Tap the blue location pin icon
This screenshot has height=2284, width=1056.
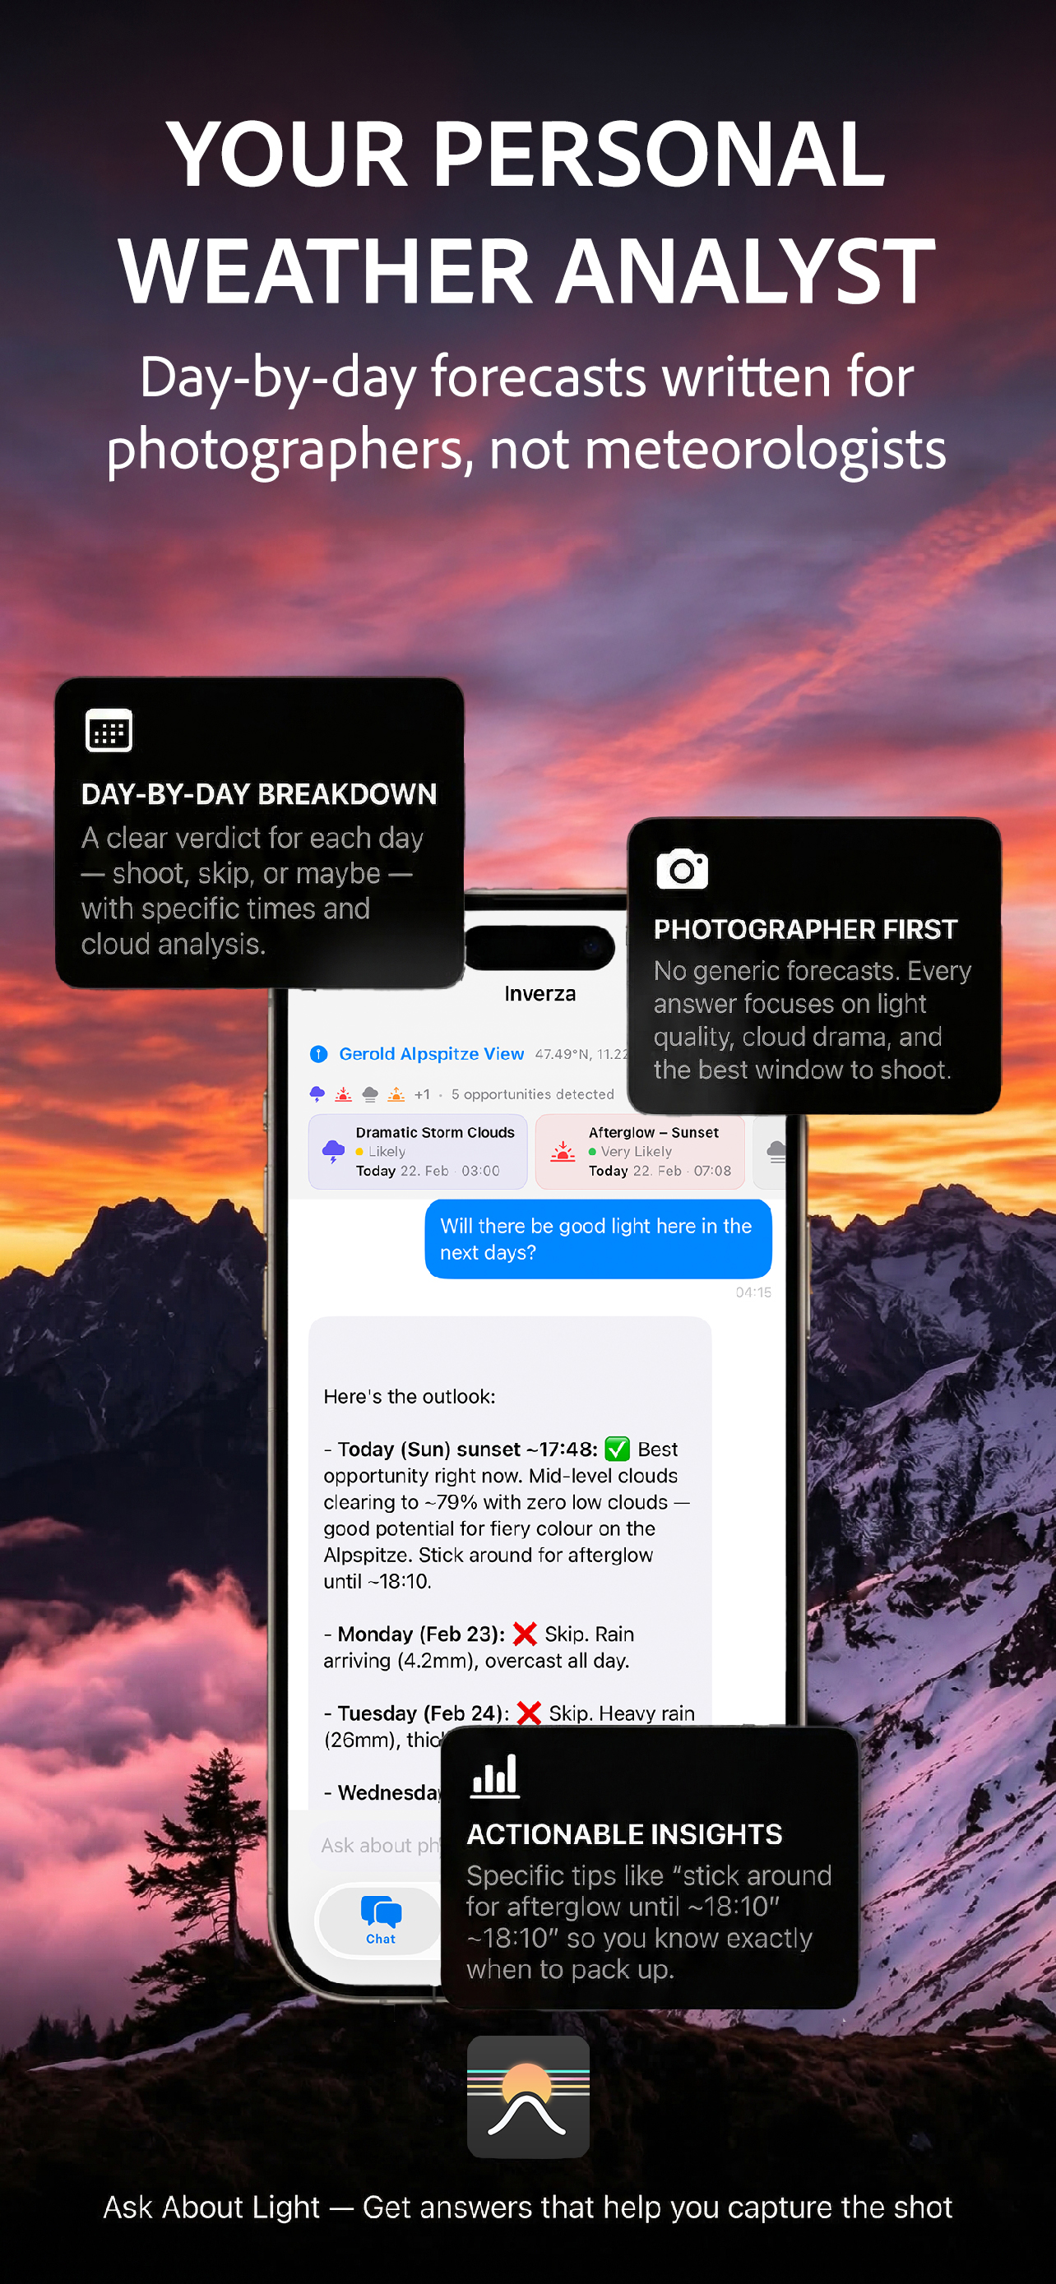coord(318,1053)
